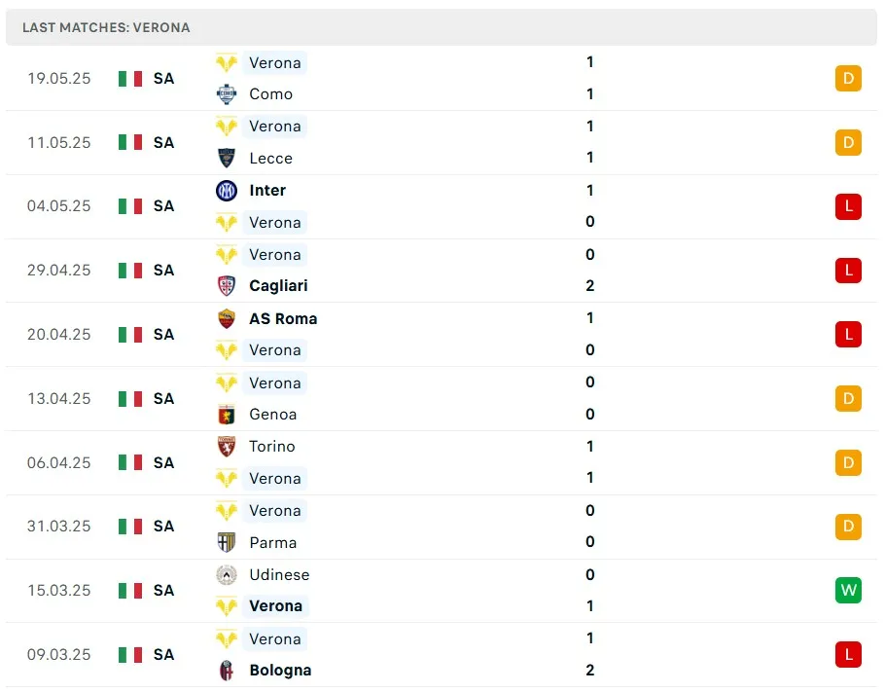Open the Cagliari team link
The height and width of the screenshot is (692, 885).
[x=278, y=286]
